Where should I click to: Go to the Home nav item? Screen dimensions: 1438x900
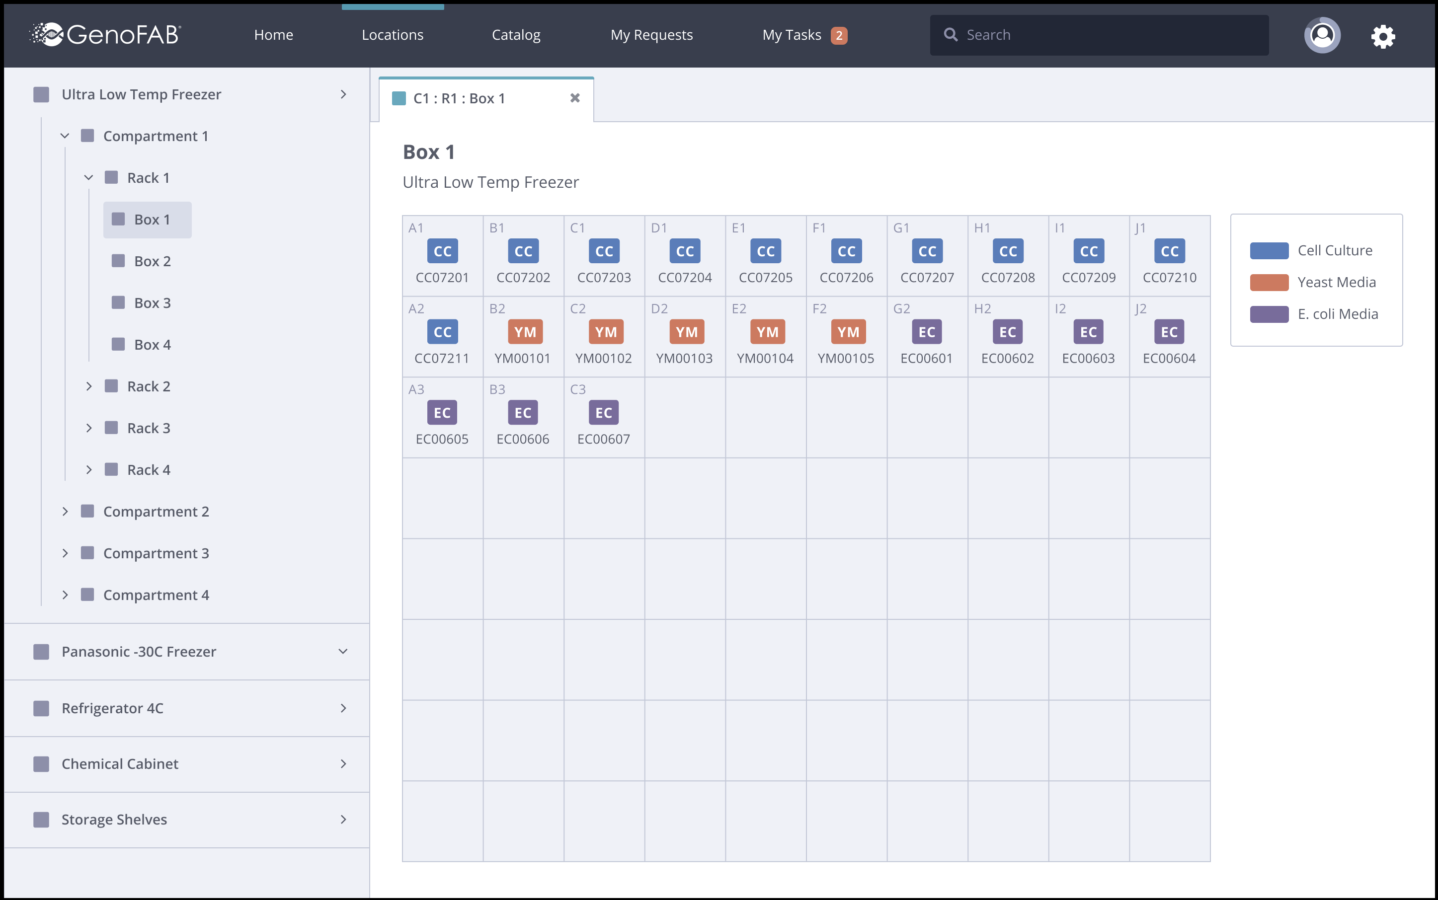point(273,35)
